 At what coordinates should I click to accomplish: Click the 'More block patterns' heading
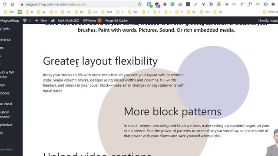coord(172,111)
